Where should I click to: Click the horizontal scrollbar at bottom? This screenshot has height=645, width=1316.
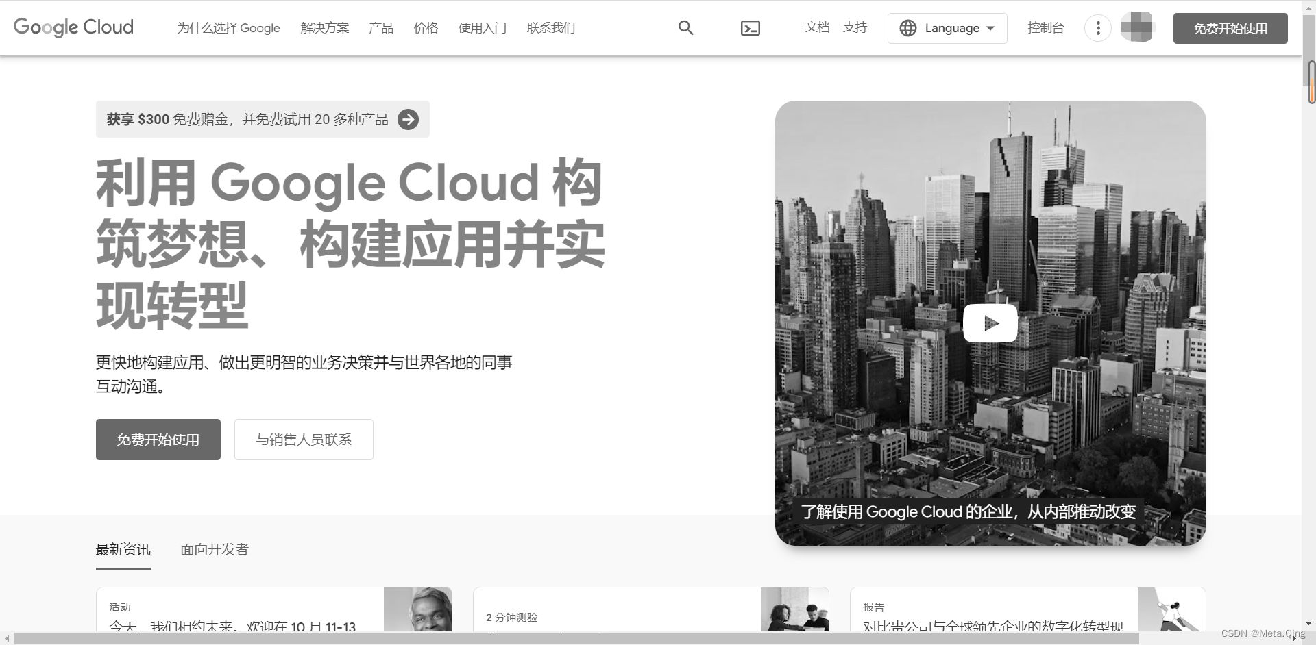[576, 638]
